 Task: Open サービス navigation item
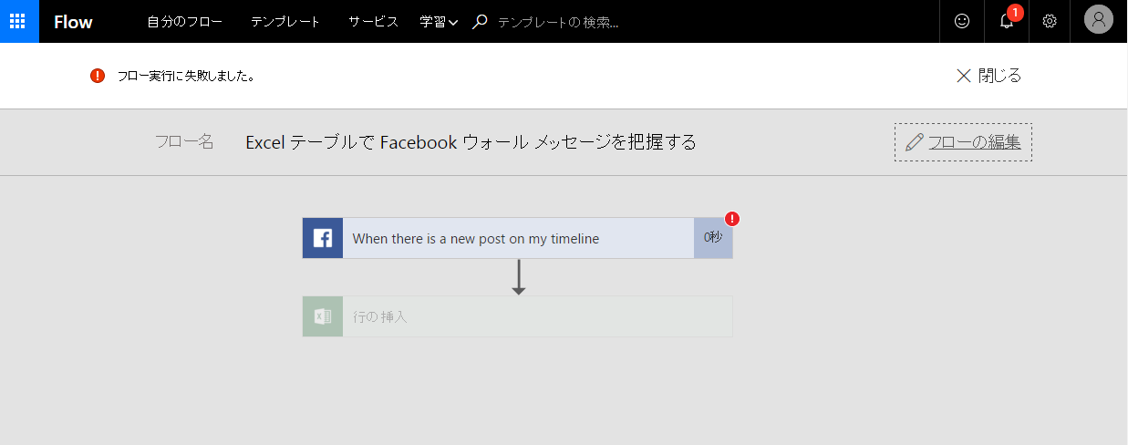click(373, 22)
